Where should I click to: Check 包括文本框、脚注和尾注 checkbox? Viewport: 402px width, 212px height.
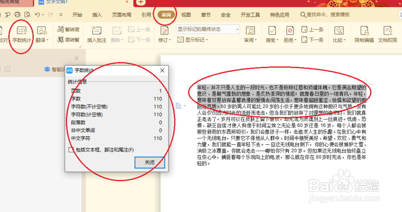(x=72, y=149)
